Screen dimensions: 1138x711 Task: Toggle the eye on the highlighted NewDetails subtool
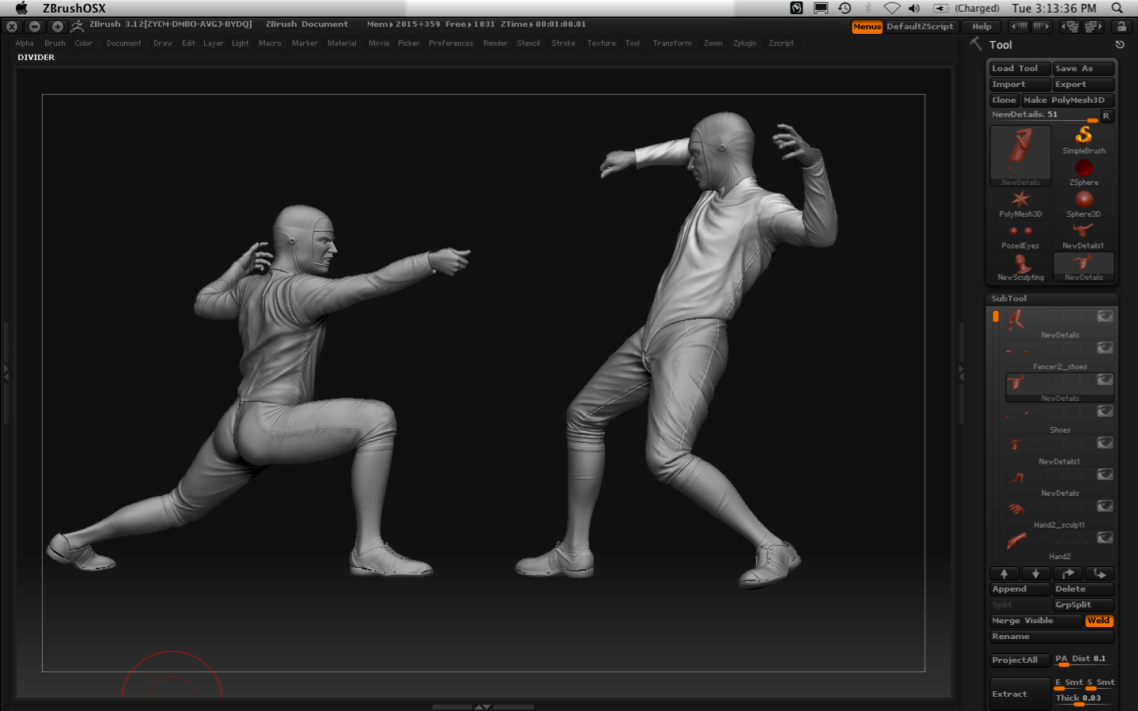[x=1105, y=380]
